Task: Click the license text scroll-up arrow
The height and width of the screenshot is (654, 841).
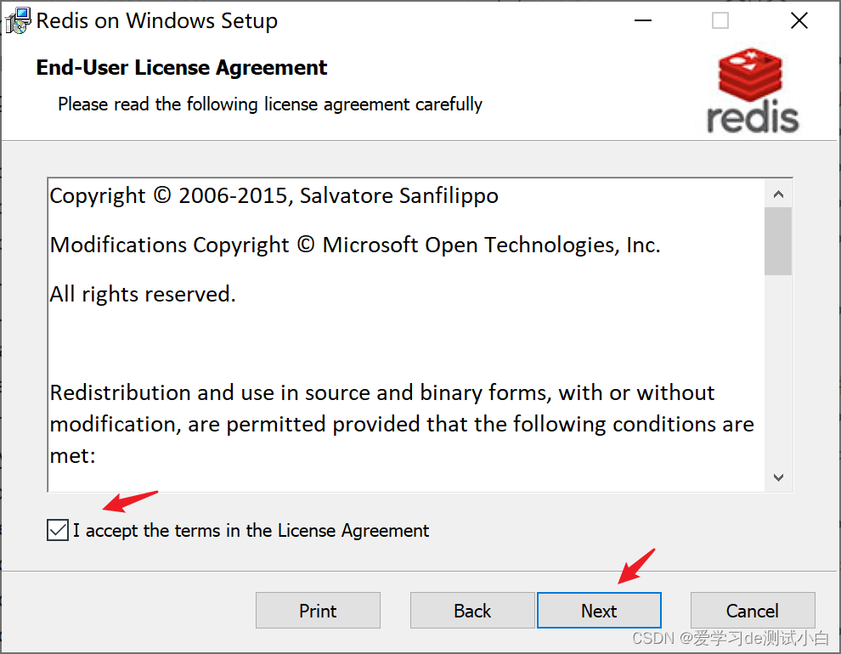Action: [x=779, y=194]
